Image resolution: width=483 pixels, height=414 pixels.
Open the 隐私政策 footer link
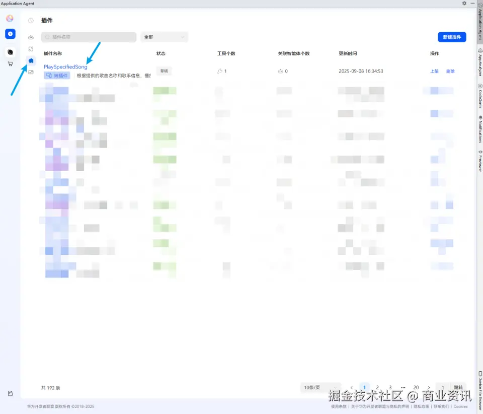(x=421, y=406)
